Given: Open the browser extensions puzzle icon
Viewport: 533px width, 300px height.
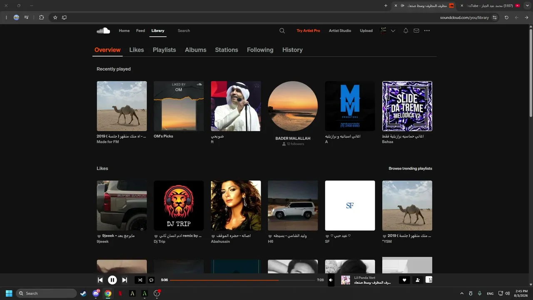Looking at the screenshot, I should (41, 17).
